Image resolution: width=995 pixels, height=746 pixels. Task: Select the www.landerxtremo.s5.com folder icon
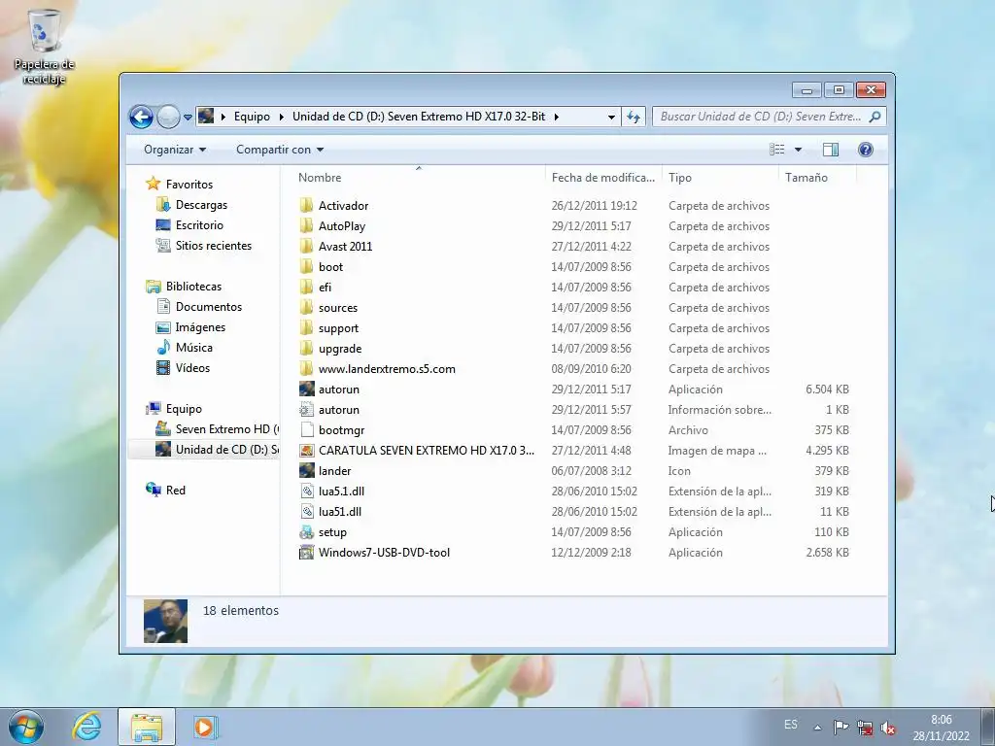tap(306, 368)
